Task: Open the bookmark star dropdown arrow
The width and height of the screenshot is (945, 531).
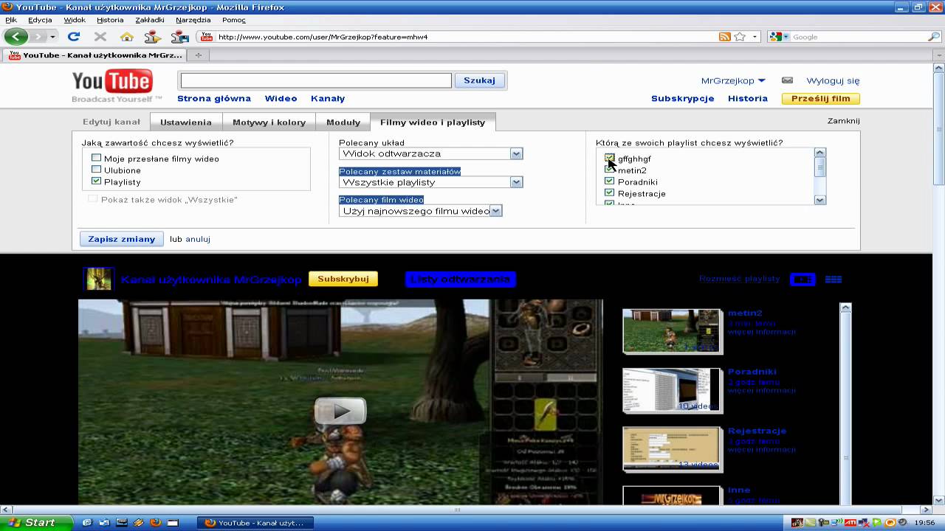Action: tap(755, 37)
